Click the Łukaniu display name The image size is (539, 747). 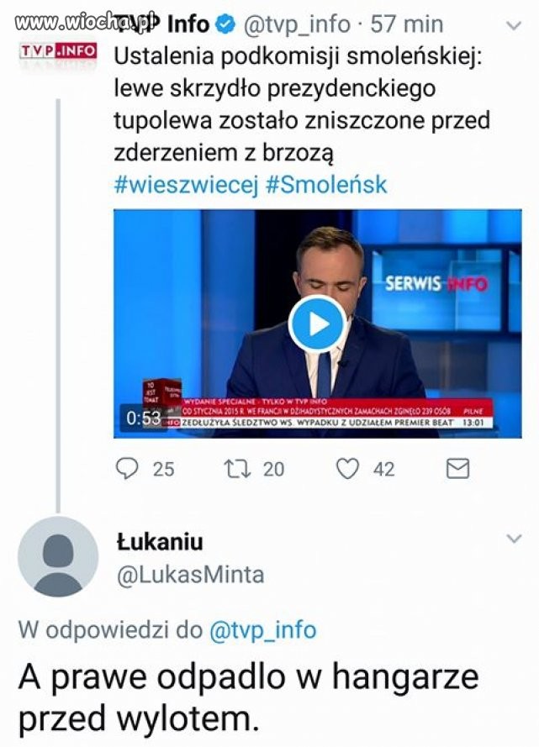point(159,542)
